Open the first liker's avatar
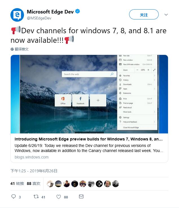 (x=50, y=184)
